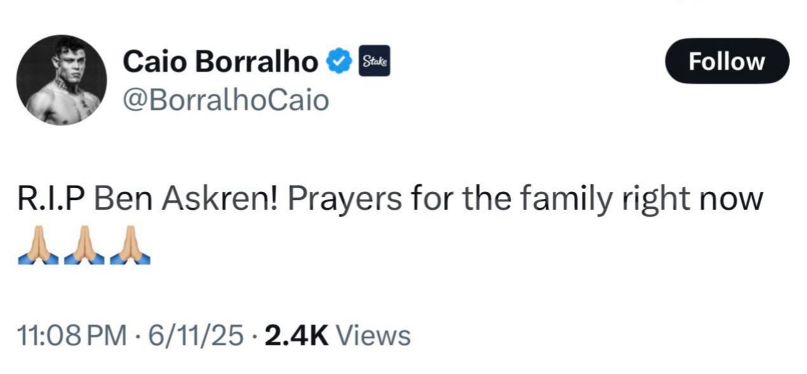The height and width of the screenshot is (374, 807).
Task: Click the blue verified checkmark badge
Action: 339,62
